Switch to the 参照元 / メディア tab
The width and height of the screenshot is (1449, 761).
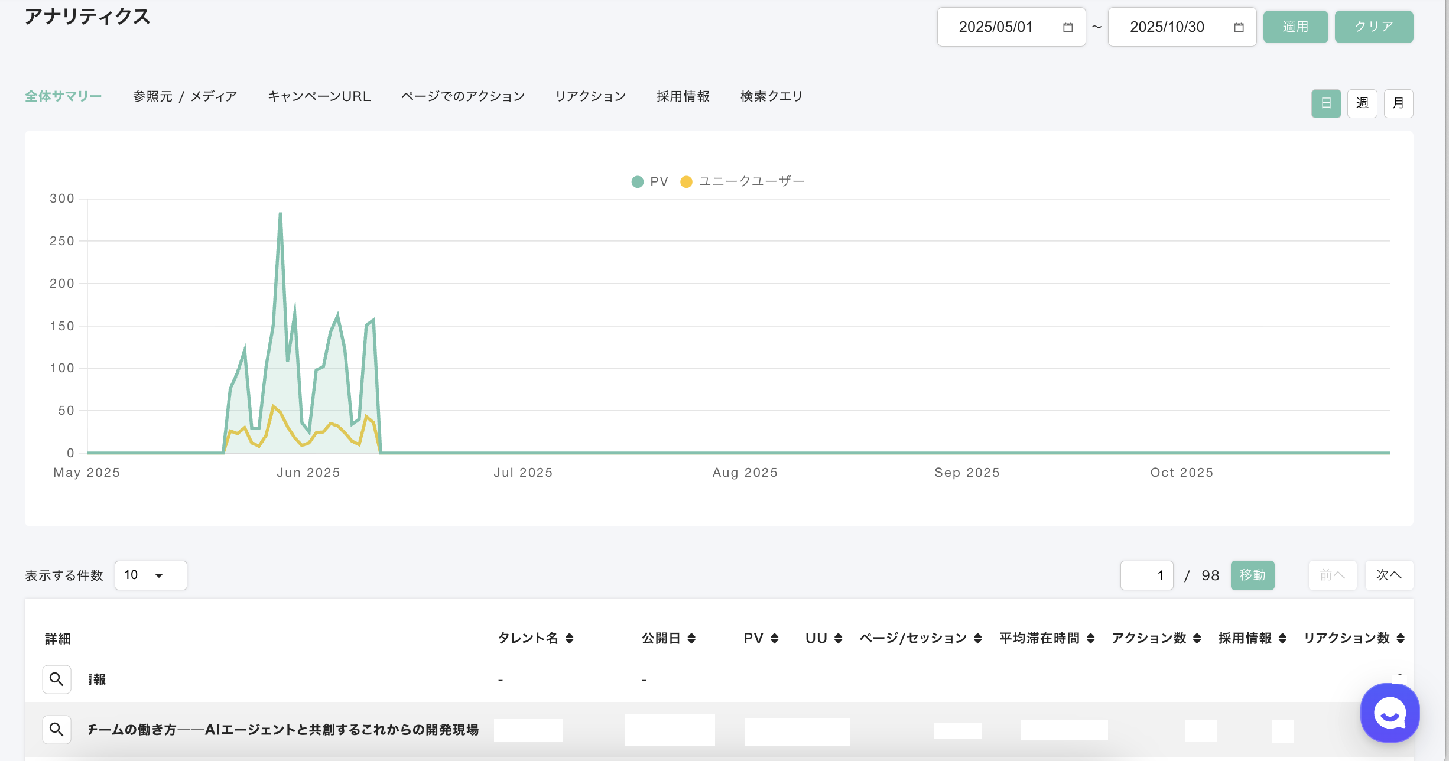click(184, 96)
